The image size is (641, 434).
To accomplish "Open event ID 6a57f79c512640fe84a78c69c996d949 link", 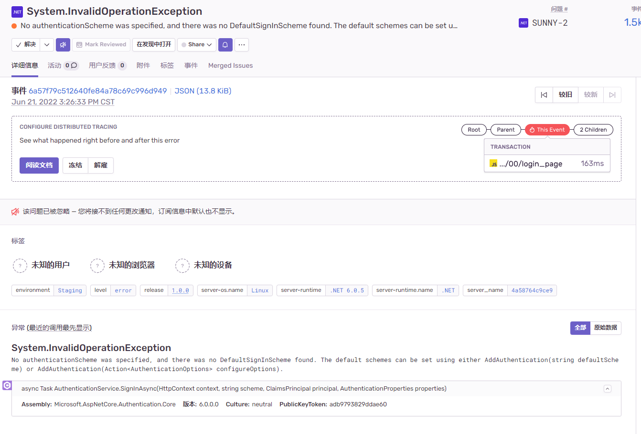I will pyautogui.click(x=98, y=91).
